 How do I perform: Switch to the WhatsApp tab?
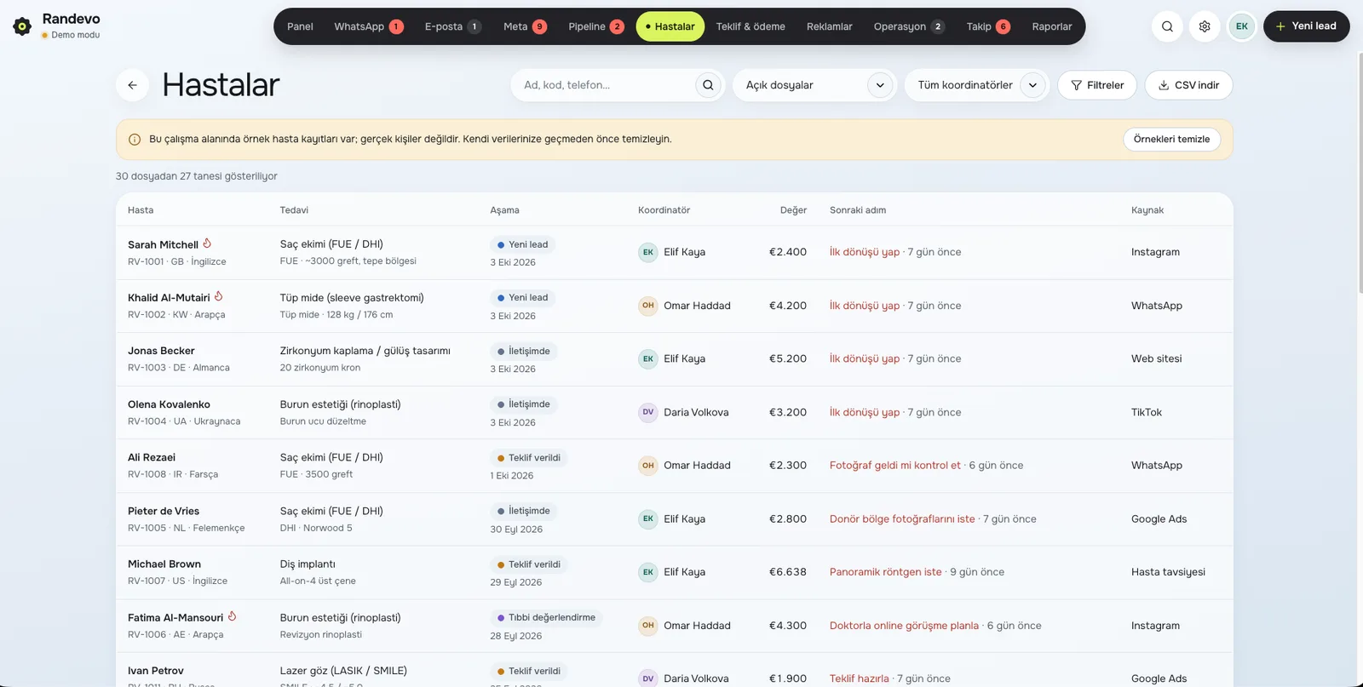click(368, 26)
